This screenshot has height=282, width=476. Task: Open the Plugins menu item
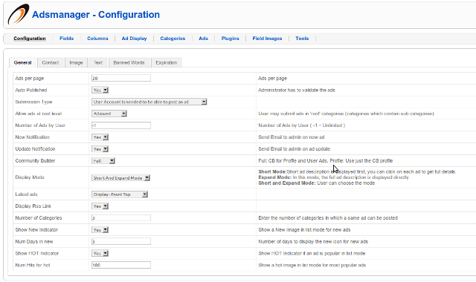tap(230, 39)
